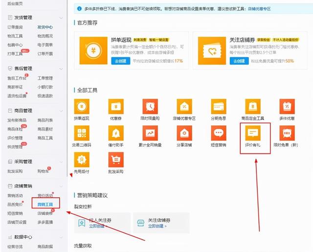Viewport: 313px width, 252px height.
Task: Open the 短信营销 speech bubble tool icon
Action: coord(219,133)
